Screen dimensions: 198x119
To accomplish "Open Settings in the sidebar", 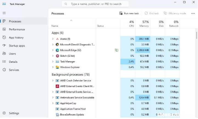I will (24, 113).
